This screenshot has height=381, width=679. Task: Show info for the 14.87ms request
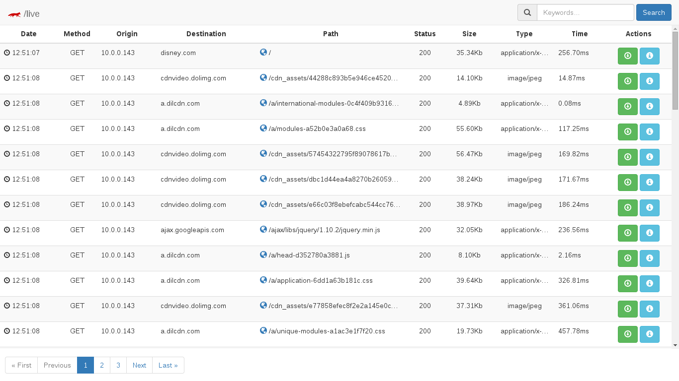click(x=650, y=81)
